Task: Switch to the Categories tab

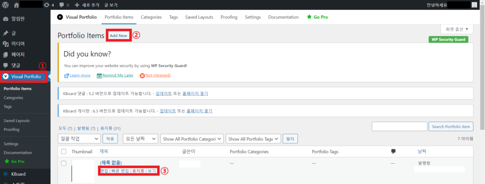Action: point(151,17)
